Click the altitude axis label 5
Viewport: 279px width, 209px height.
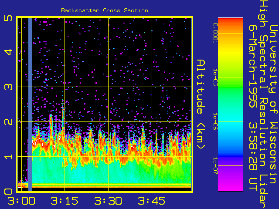pyautogui.click(x=8, y=18)
